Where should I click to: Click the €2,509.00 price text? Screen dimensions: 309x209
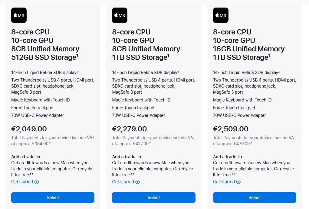pyautogui.click(x=231, y=129)
